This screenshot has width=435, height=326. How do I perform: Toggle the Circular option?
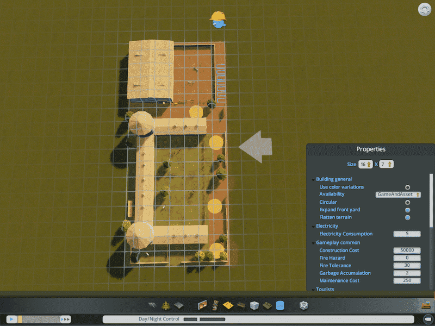coord(407,202)
